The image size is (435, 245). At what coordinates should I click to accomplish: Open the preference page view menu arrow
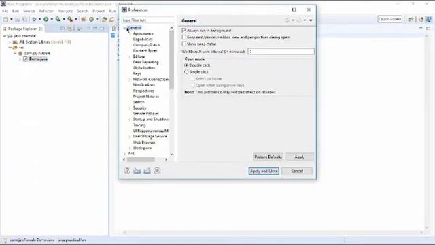point(311,20)
